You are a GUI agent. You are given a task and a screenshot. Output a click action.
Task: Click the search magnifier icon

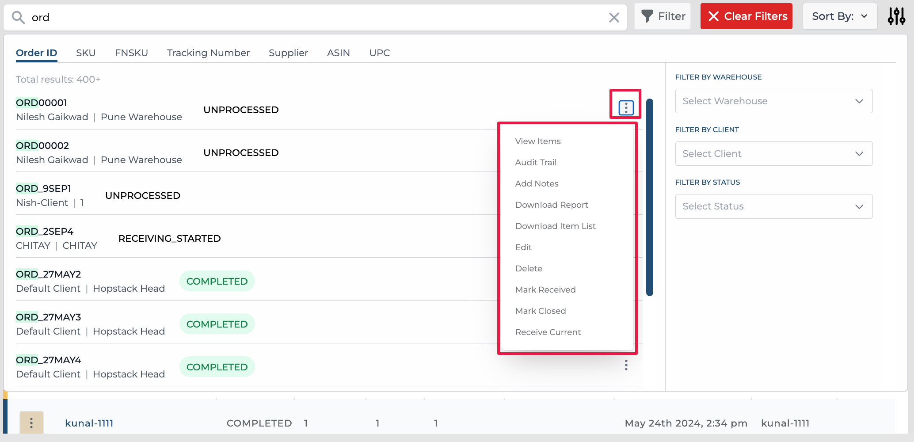[x=18, y=18]
